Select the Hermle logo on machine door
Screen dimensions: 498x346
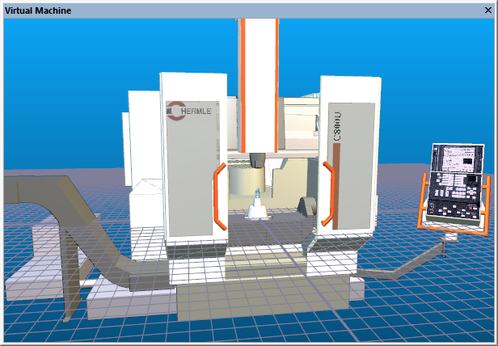tap(188, 111)
